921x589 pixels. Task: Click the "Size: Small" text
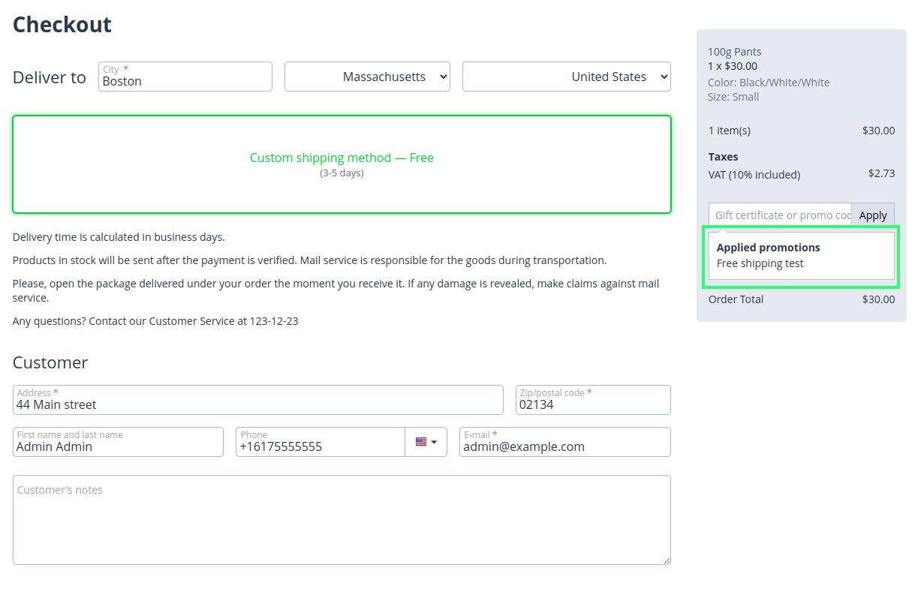click(x=733, y=97)
